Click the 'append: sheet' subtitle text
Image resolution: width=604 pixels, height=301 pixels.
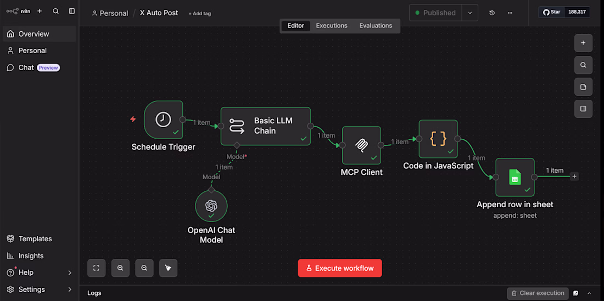(514, 215)
